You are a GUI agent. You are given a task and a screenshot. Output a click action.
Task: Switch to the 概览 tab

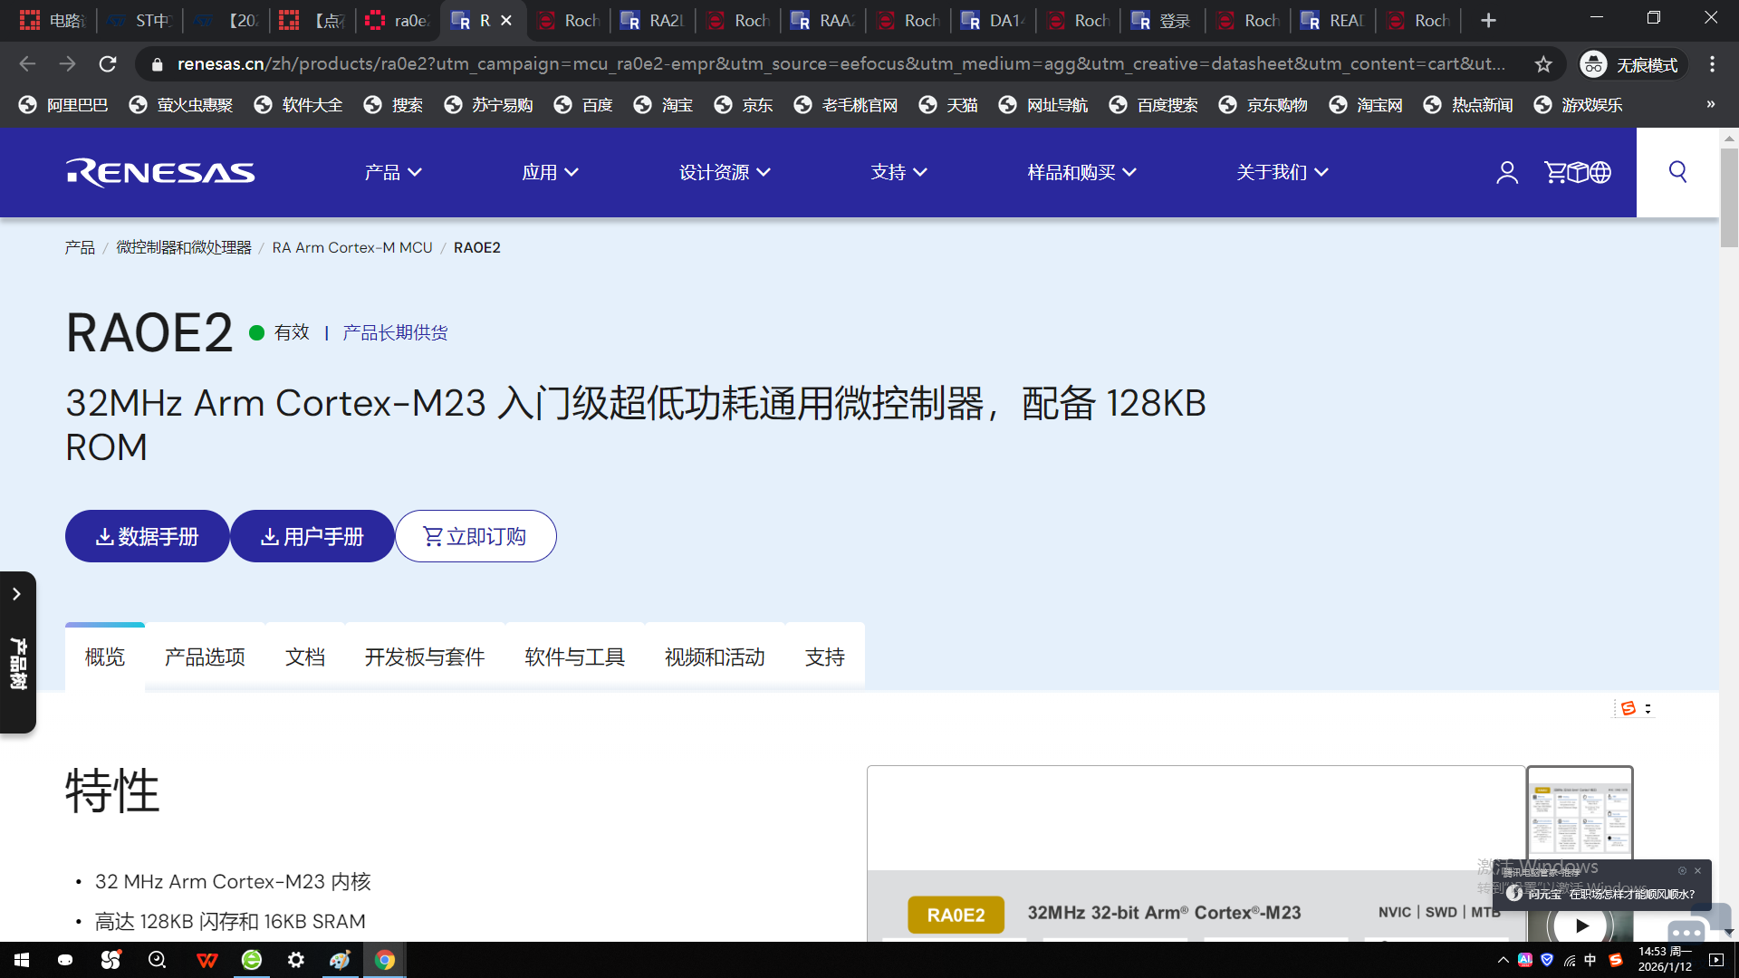[x=105, y=657]
